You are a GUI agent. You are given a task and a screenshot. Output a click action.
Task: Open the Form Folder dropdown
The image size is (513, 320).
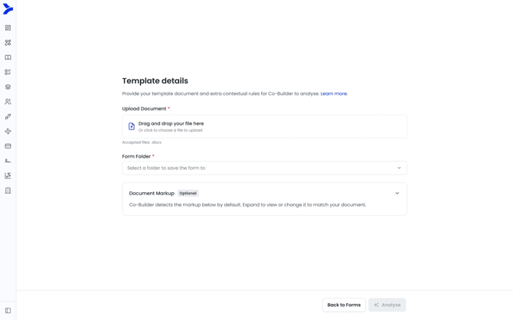[x=264, y=168]
